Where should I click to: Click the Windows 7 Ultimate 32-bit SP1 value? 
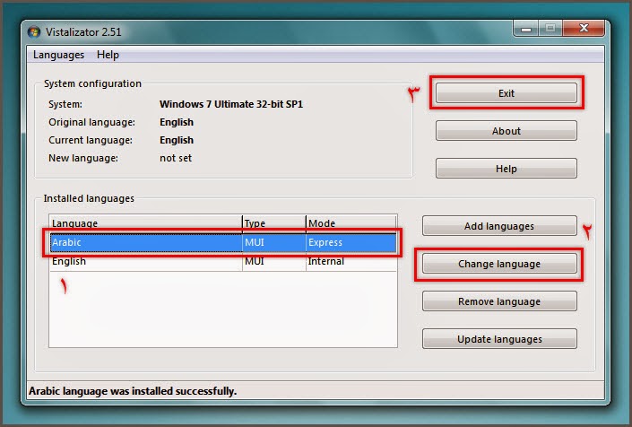[231, 104]
